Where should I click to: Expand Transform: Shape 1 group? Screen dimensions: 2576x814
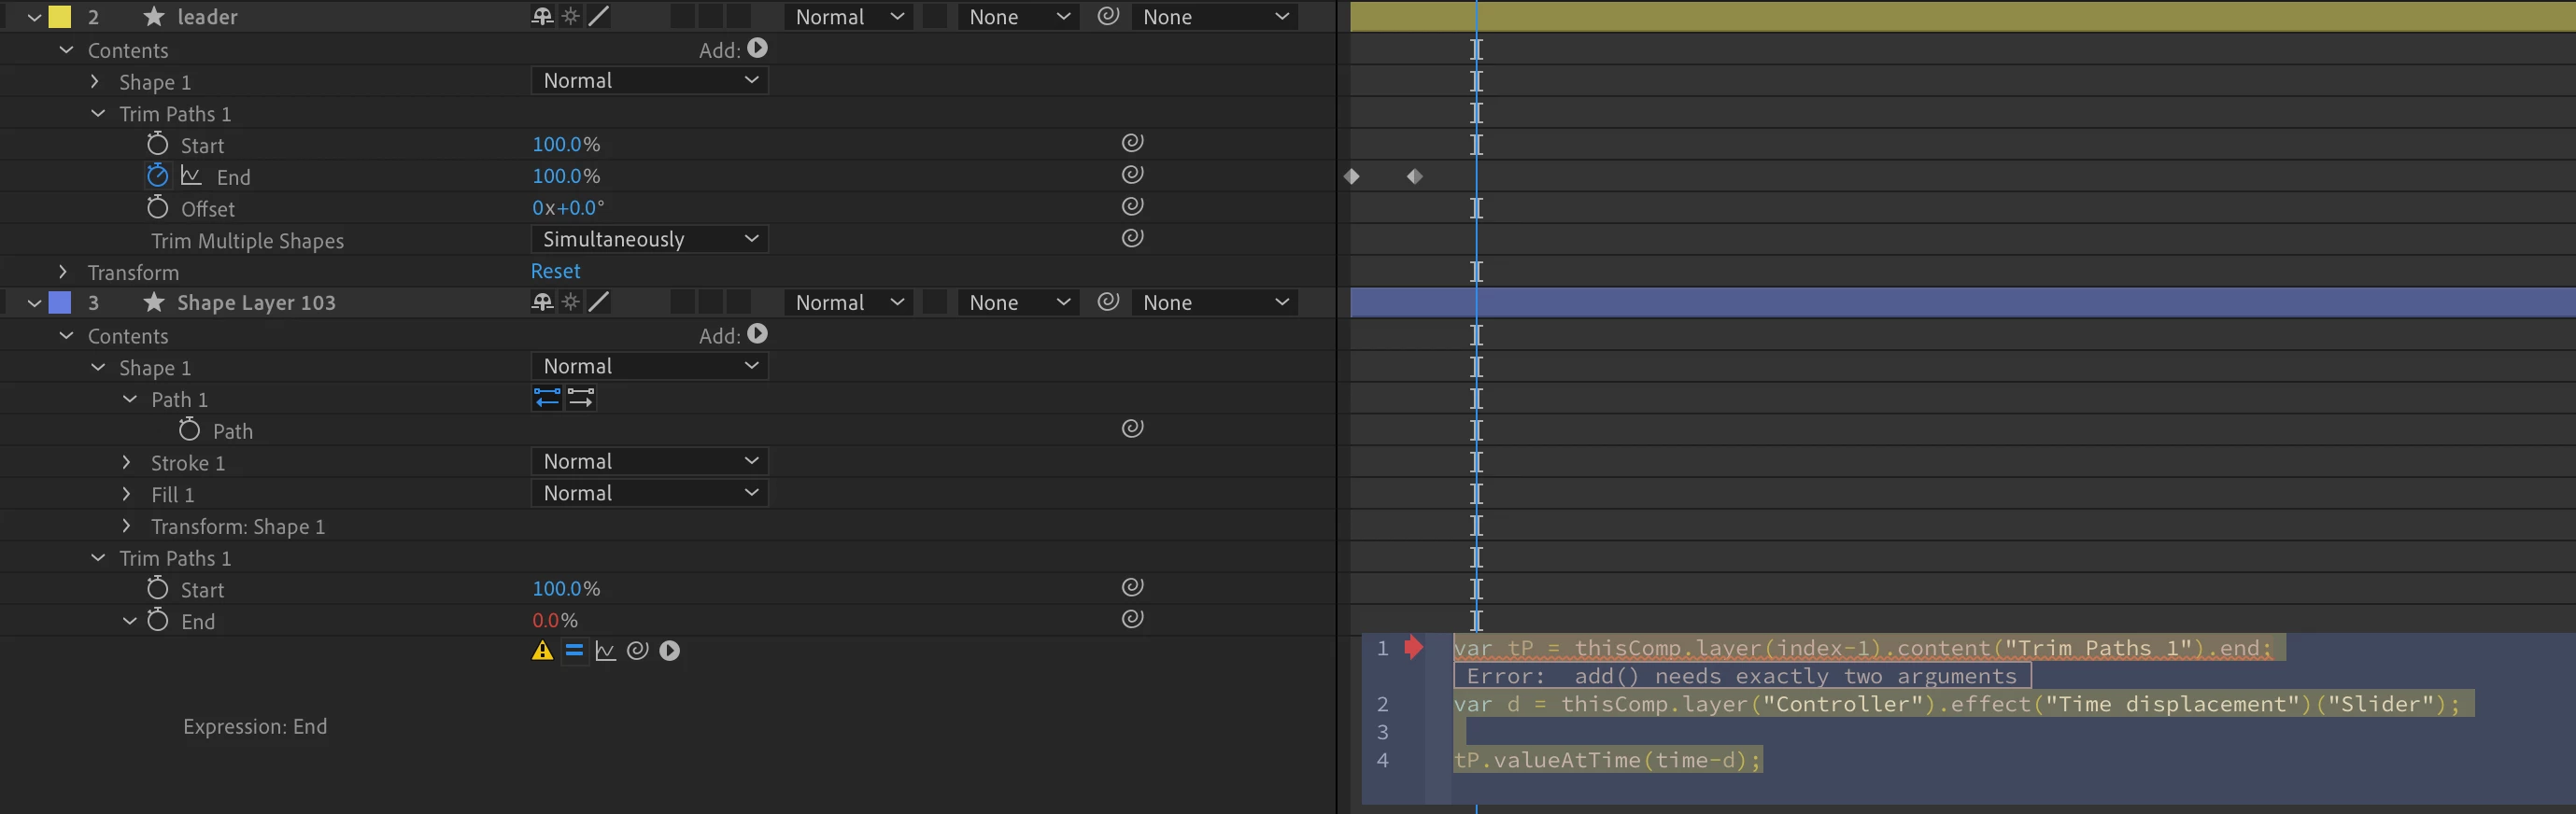pos(126,525)
